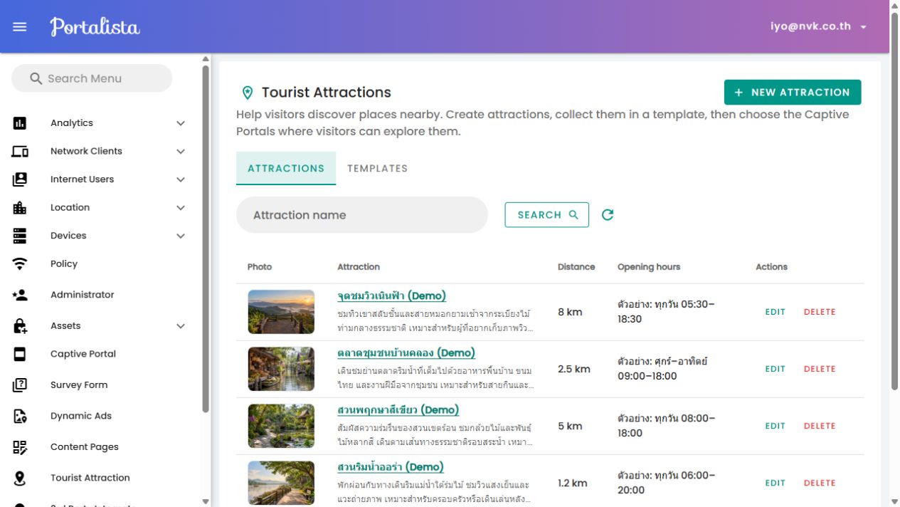This screenshot has height=507, width=900.
Task: Click the Analytics chart icon
Action: [20, 123]
